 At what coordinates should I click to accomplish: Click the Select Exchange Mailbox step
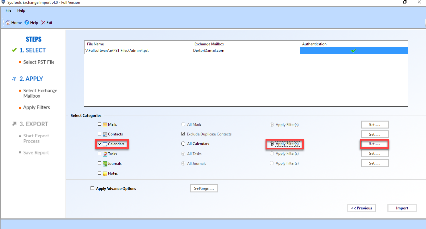[40, 93]
